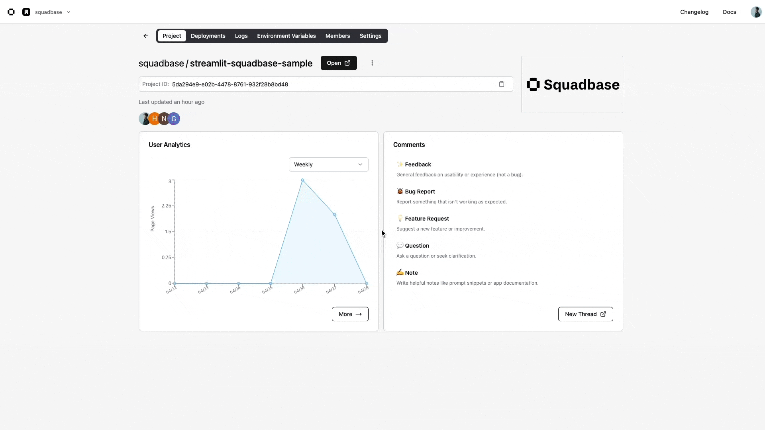Viewport: 765px width, 430px height.
Task: Click the brown N member avatar
Action: pyautogui.click(x=164, y=119)
